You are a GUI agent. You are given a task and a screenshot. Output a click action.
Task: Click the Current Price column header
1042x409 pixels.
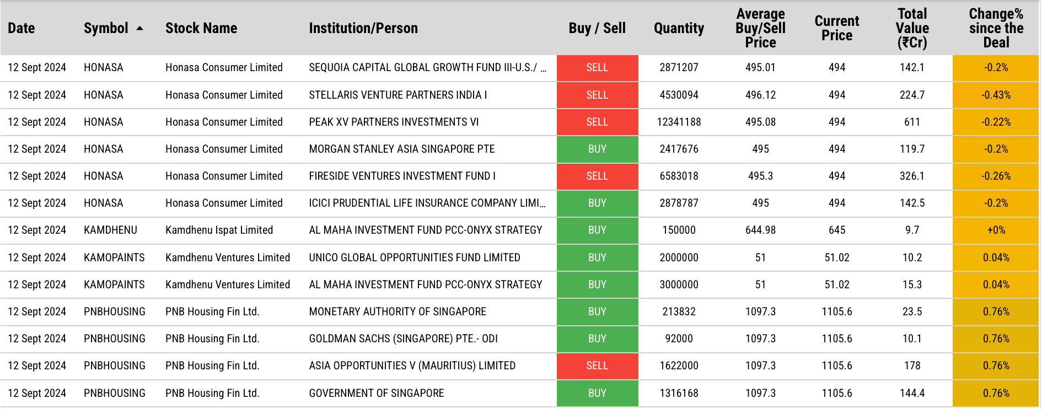[837, 28]
